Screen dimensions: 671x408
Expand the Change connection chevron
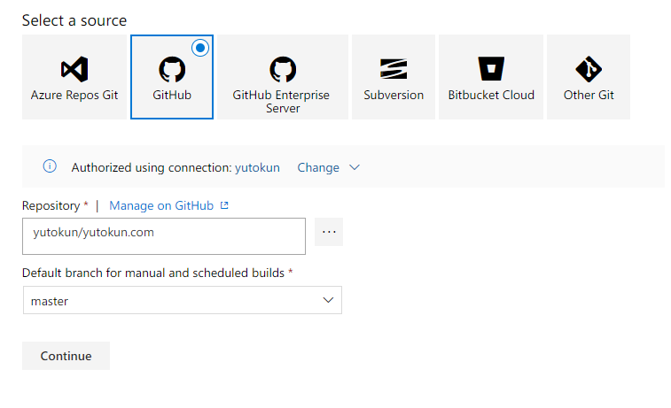click(355, 167)
